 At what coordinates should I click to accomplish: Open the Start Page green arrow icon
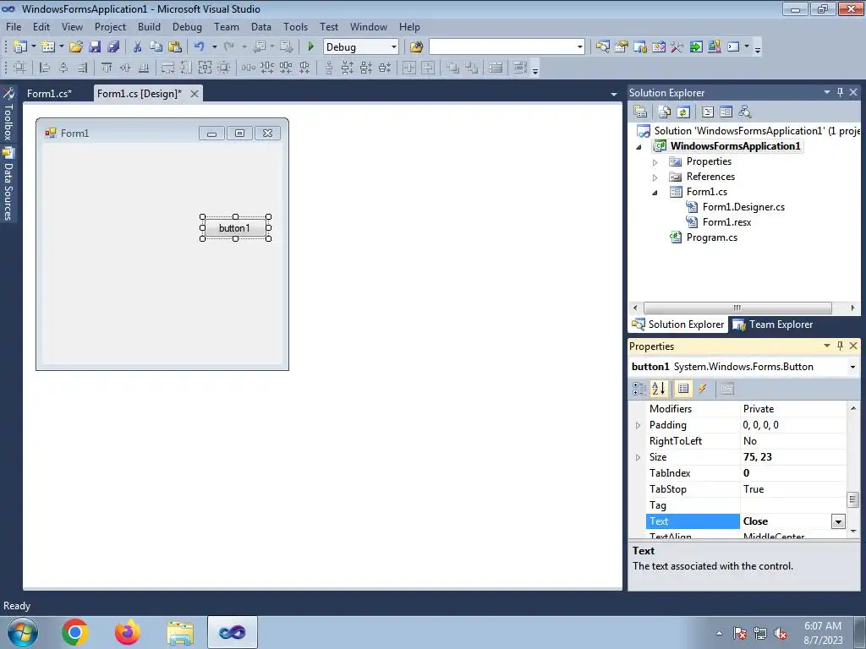(696, 47)
